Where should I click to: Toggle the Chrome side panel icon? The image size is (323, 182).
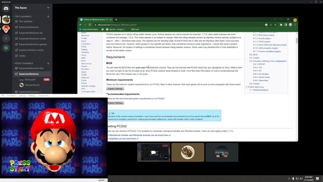point(286,25)
